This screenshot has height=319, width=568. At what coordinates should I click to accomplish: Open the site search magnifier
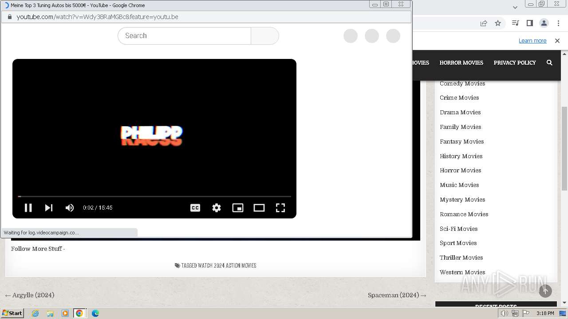549,62
